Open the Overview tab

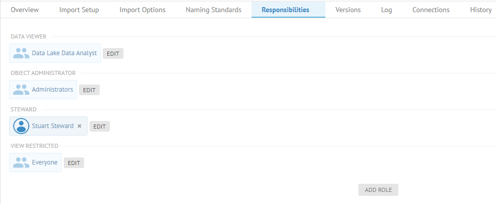[25, 10]
